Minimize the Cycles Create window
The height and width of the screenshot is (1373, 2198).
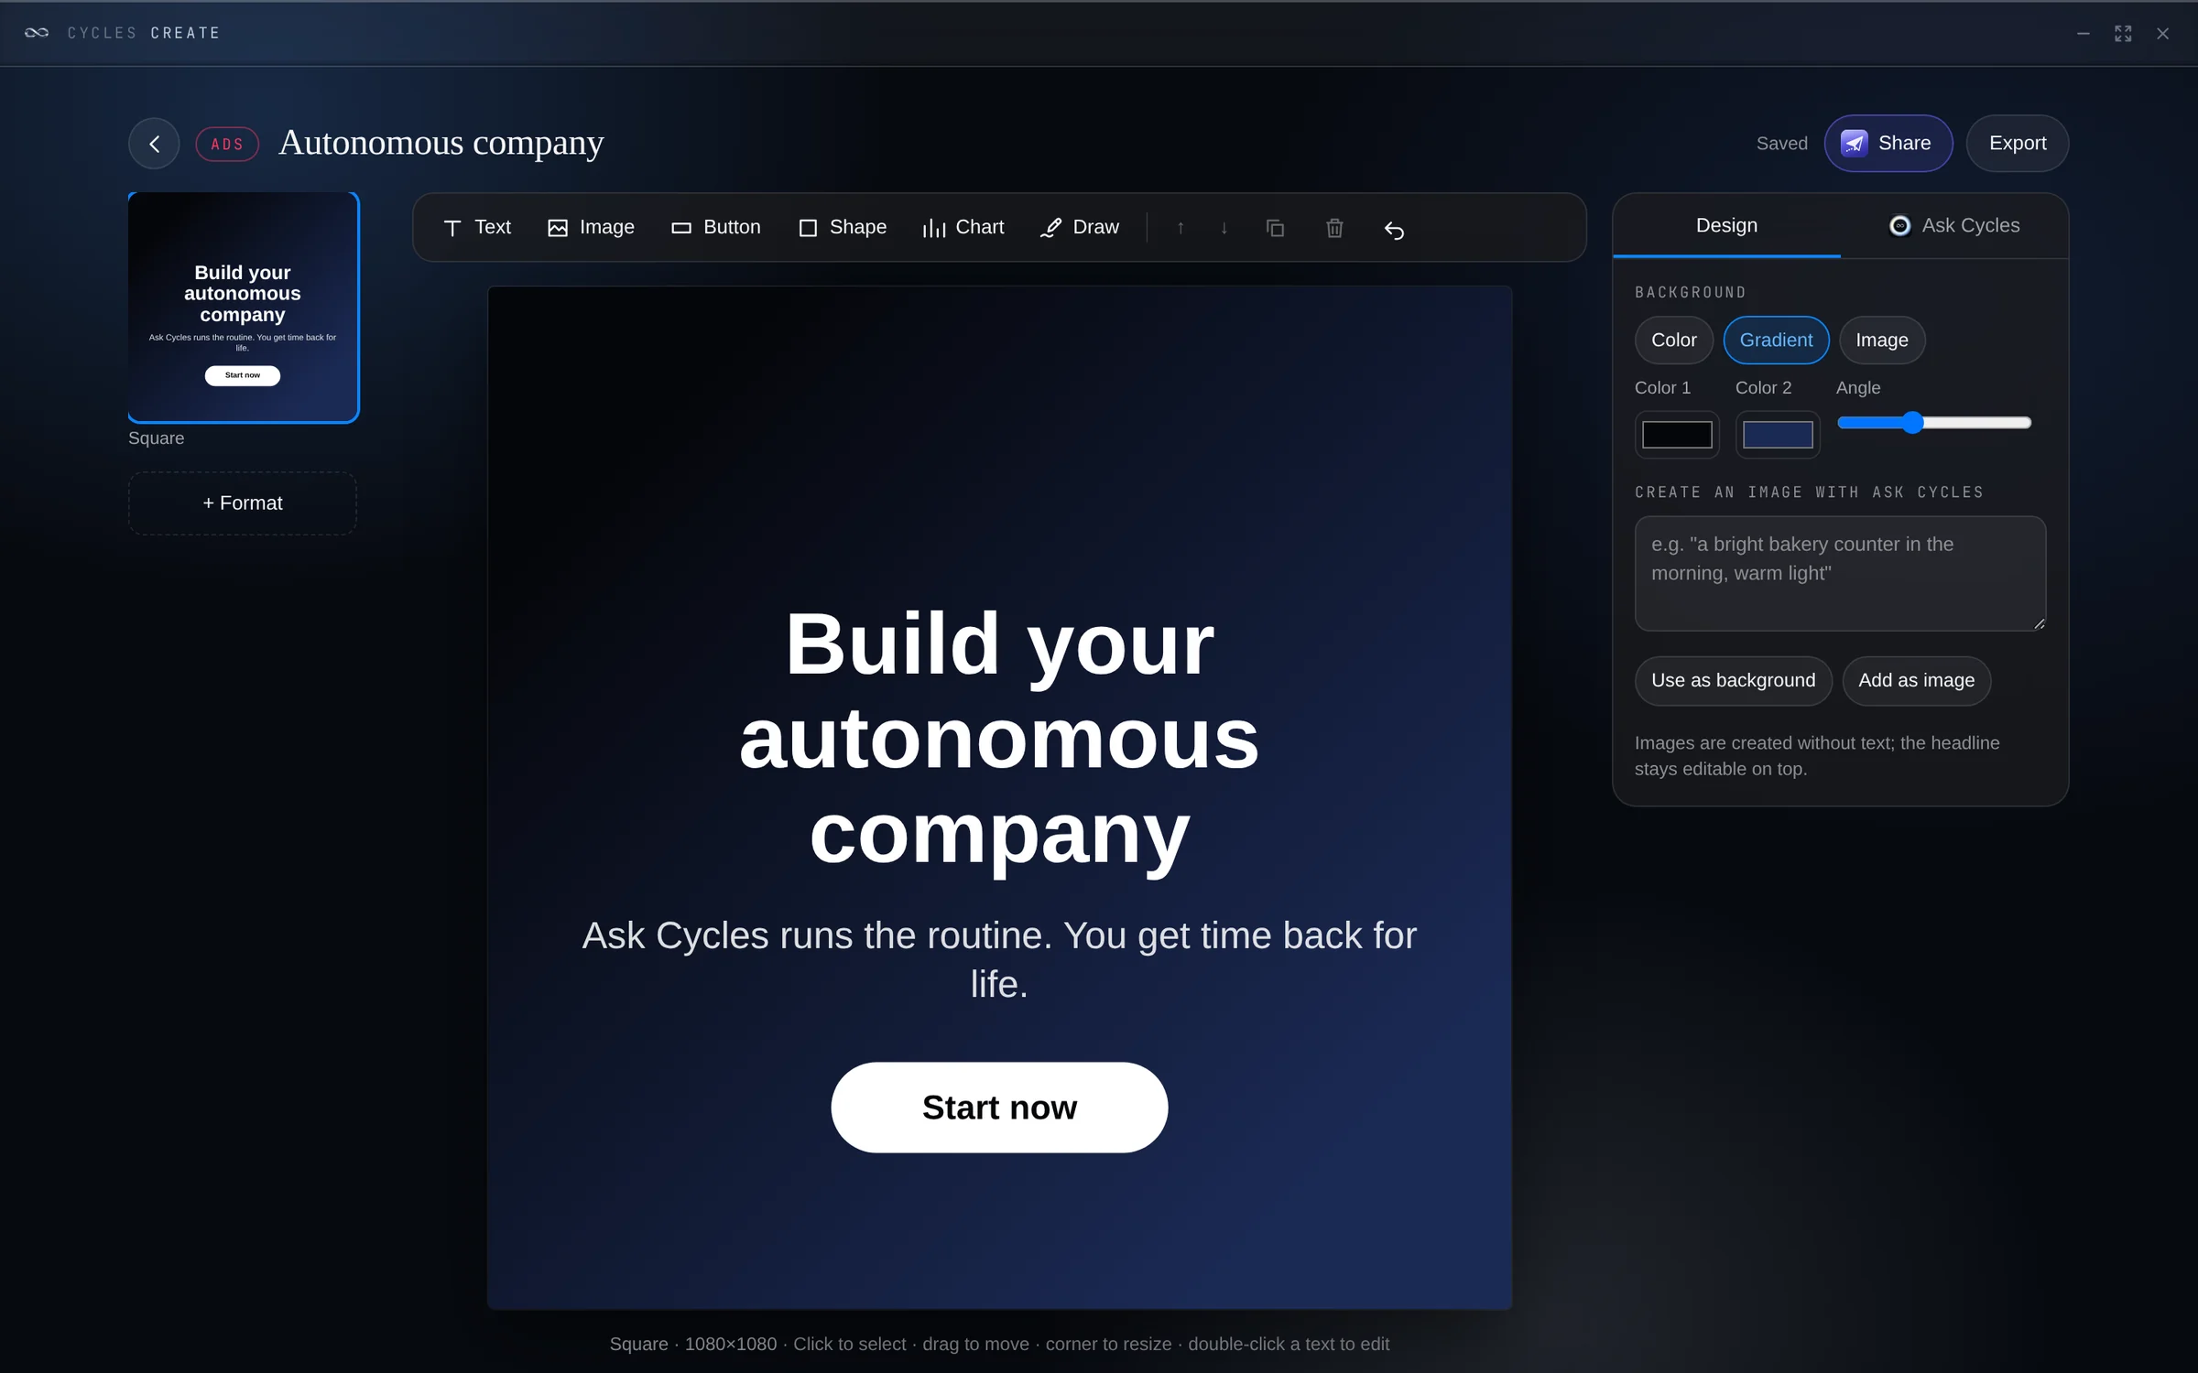coord(2083,33)
